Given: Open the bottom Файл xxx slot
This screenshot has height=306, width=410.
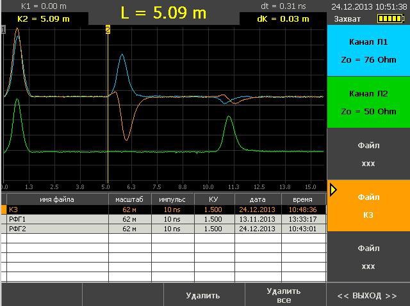Looking at the screenshot, I should [x=368, y=257].
